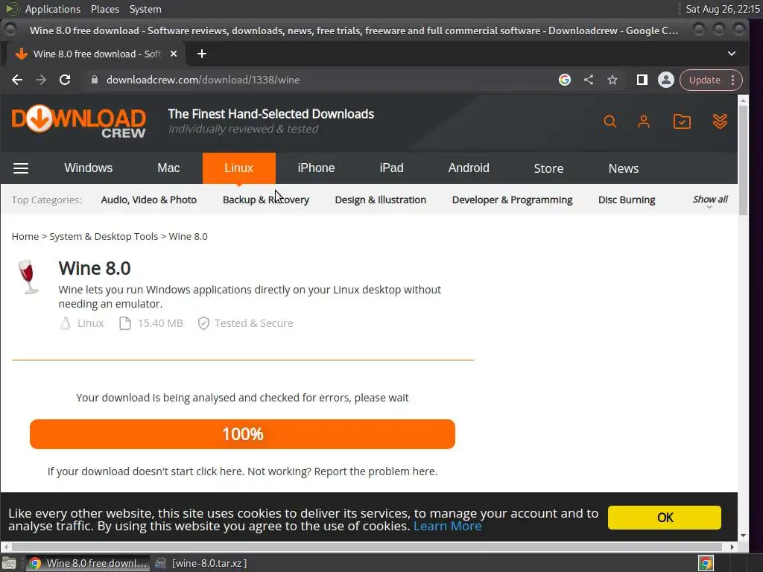
Task: Open Disc Burning category
Action: (x=627, y=200)
